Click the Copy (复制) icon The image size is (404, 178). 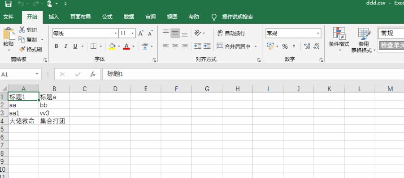click(x=22, y=39)
